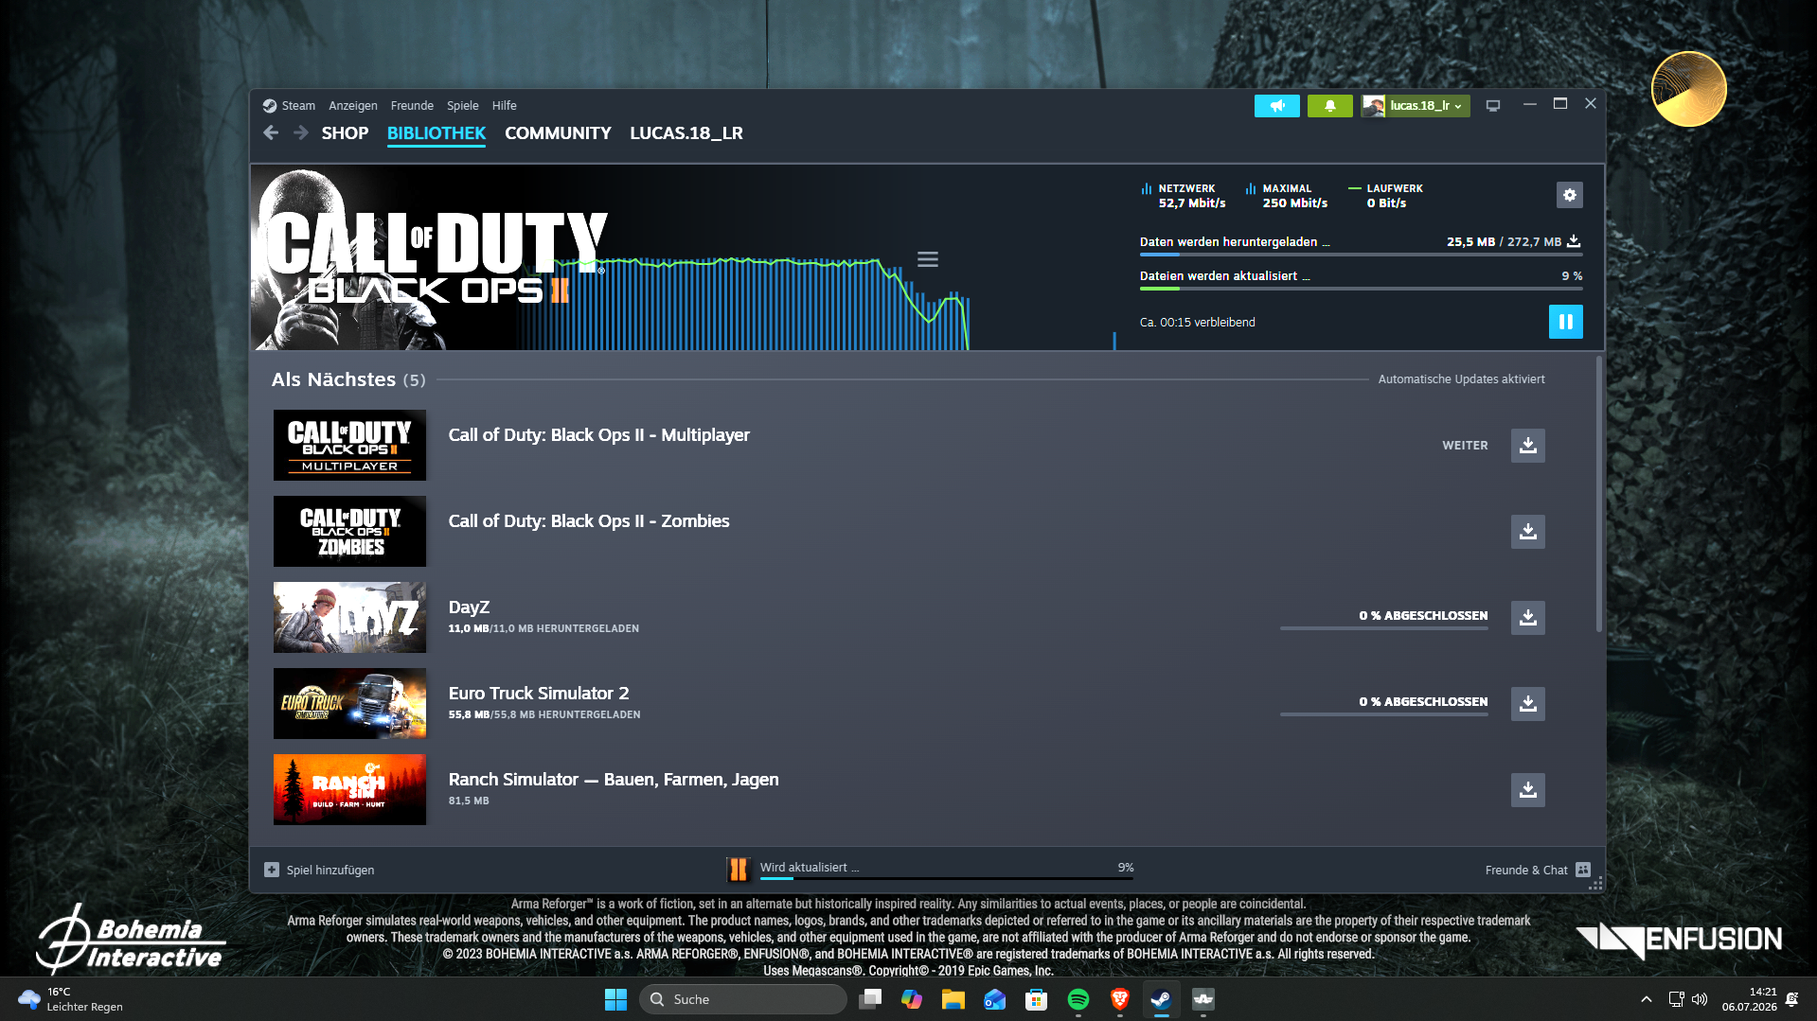Click the LAUFWERK 0 Bit/s value
Image resolution: width=1817 pixels, height=1021 pixels.
point(1386,203)
